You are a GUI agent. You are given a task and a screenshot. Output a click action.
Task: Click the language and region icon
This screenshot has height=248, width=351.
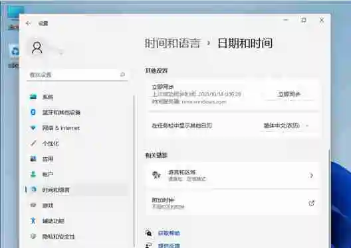point(156,175)
